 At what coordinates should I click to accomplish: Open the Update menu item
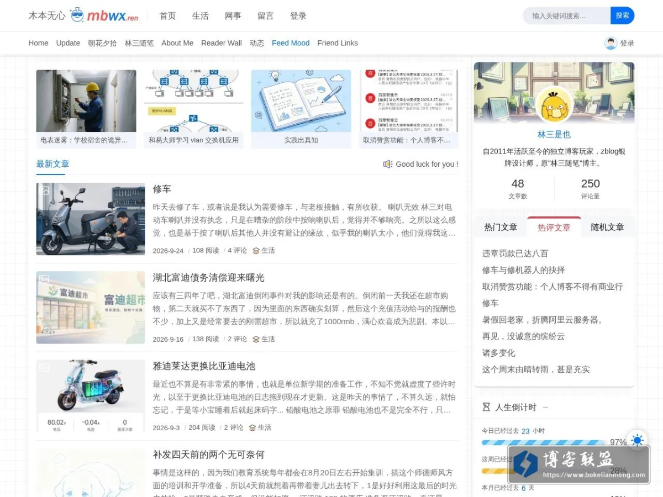68,43
